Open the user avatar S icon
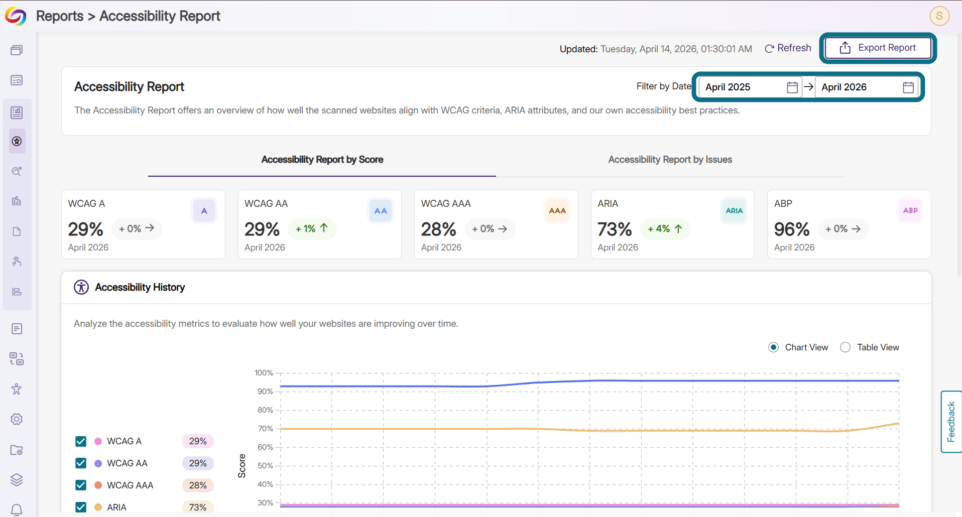962x517 pixels. pyautogui.click(x=939, y=16)
